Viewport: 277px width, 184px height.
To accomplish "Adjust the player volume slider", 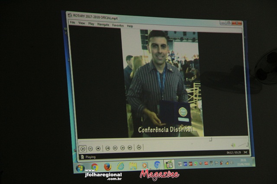I will pyautogui.click(x=243, y=144).
